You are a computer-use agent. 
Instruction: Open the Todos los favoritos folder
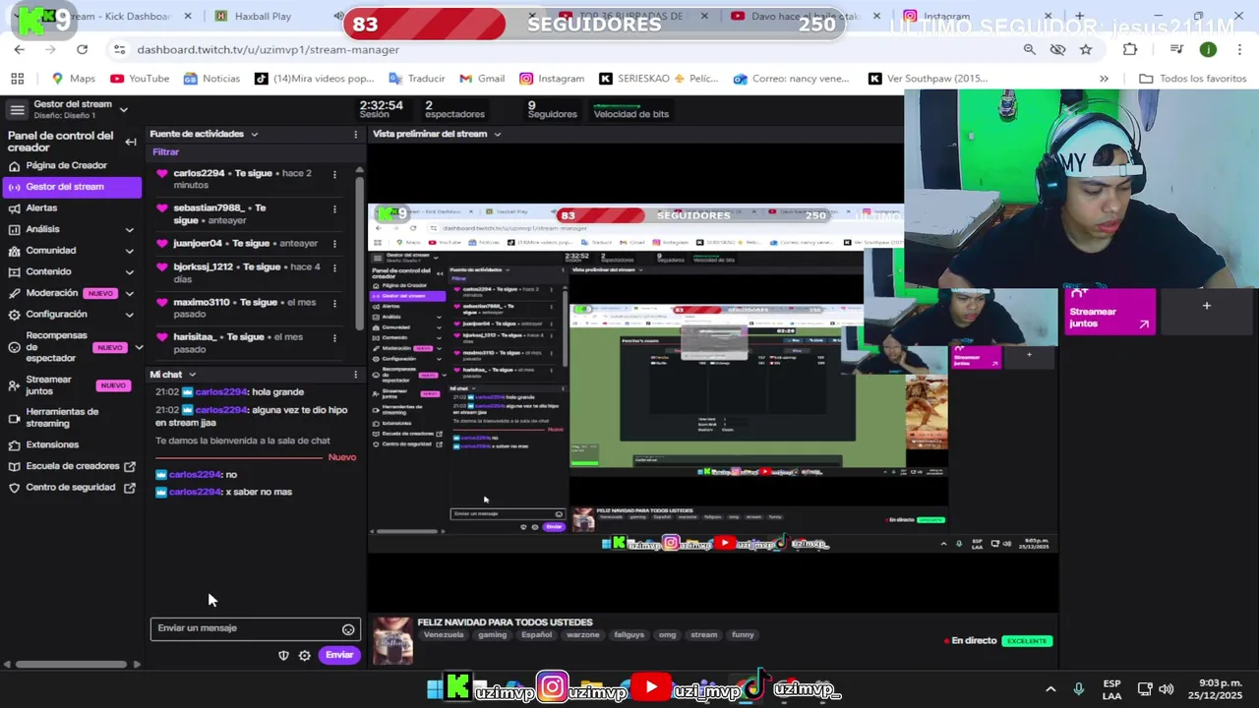(1193, 79)
